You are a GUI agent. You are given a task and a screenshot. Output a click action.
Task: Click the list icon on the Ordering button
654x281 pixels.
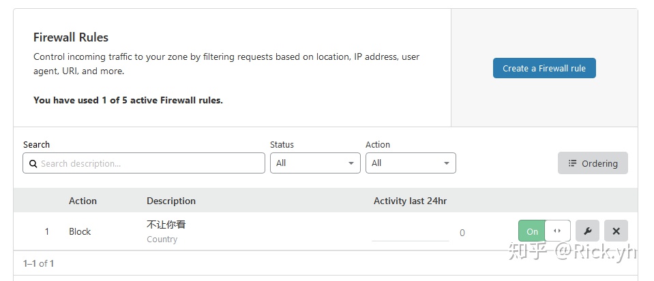point(572,163)
